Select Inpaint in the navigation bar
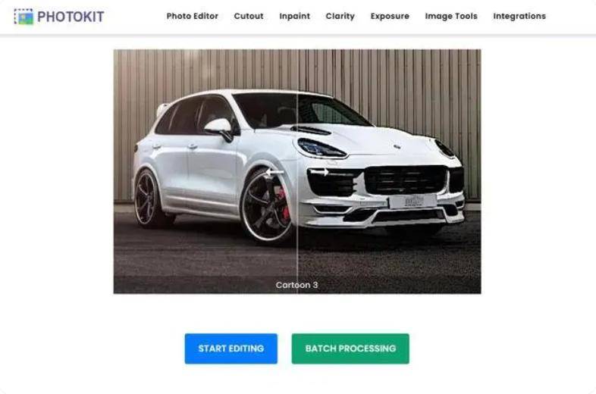 [294, 17]
